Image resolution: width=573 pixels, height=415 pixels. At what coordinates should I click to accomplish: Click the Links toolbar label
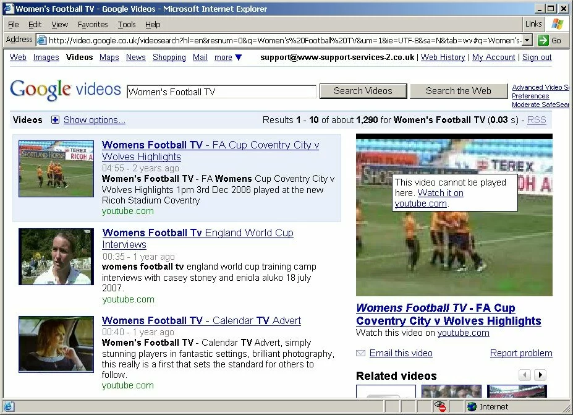533,24
